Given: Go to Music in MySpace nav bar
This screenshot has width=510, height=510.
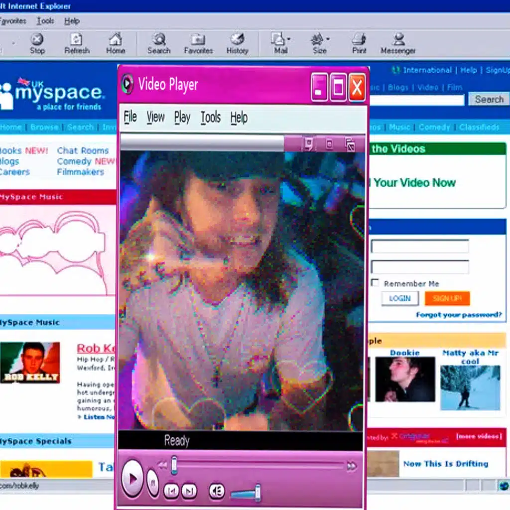Looking at the screenshot, I should (x=399, y=127).
